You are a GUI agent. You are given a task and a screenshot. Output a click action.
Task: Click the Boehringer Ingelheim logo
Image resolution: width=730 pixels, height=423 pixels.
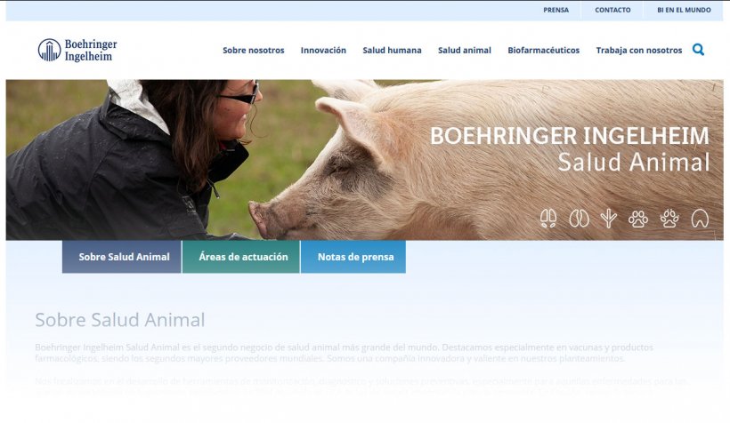[77, 50]
